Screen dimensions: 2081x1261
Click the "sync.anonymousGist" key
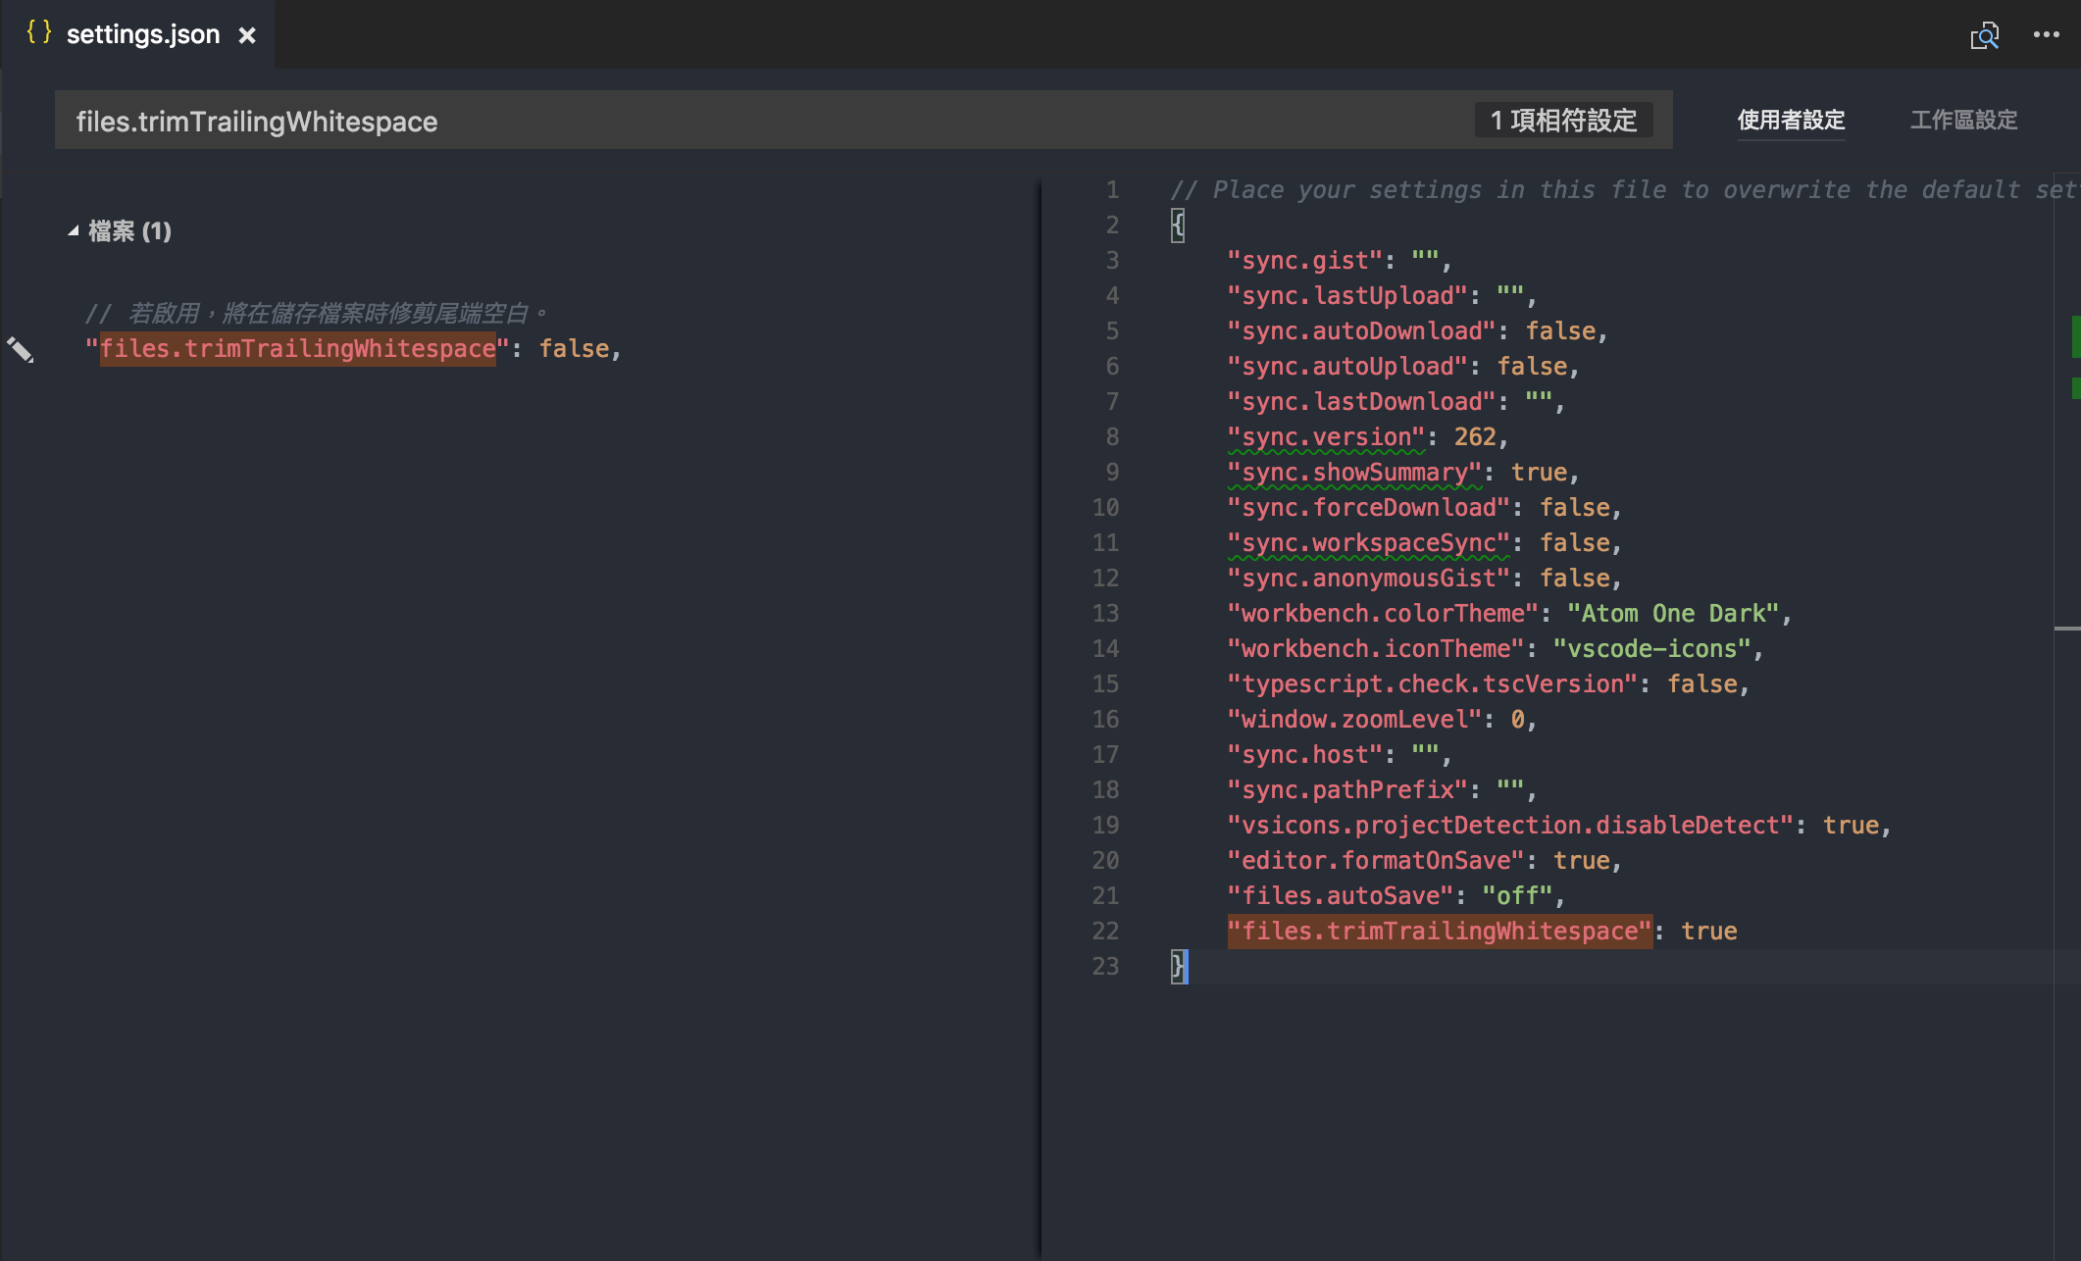[1368, 578]
